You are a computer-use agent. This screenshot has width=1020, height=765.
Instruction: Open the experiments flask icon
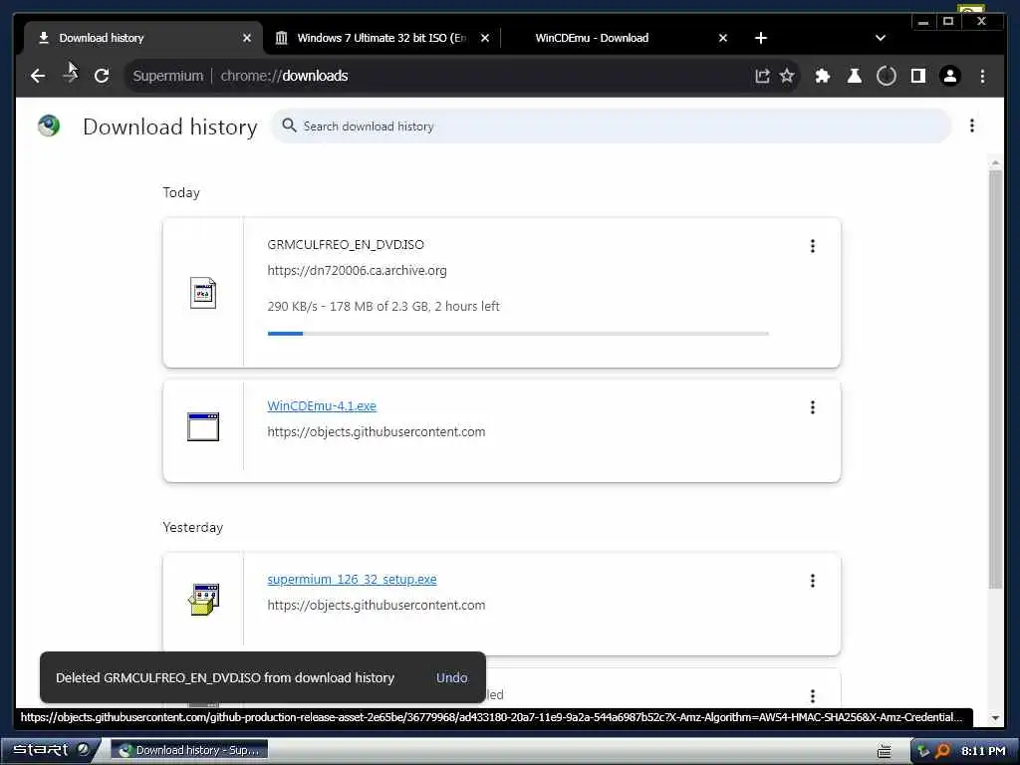coord(854,76)
